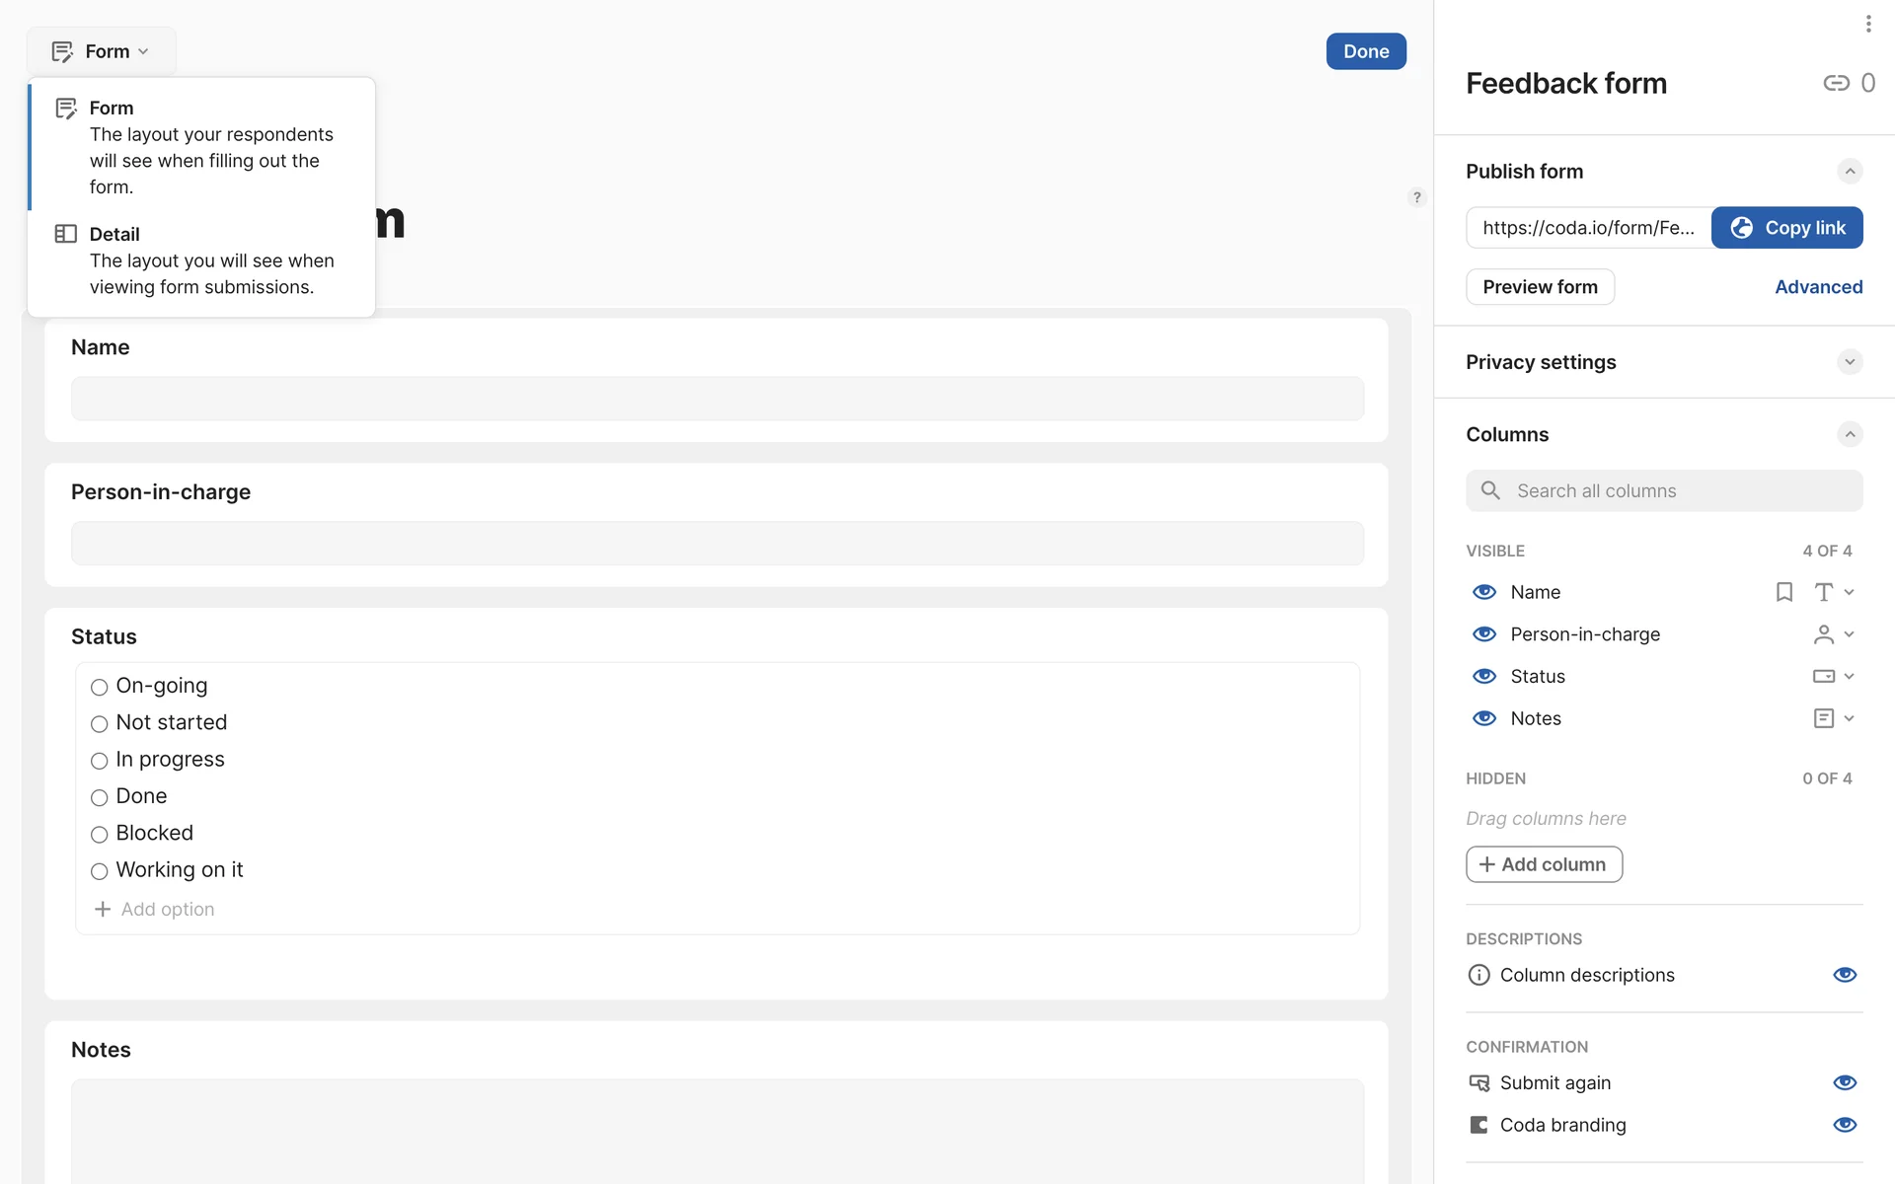Expand the Privacy settings section
This screenshot has width=1895, height=1184.
tap(1850, 362)
